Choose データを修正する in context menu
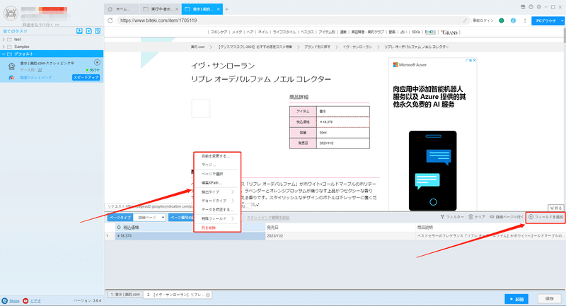This screenshot has height=306, width=566. tap(217, 210)
